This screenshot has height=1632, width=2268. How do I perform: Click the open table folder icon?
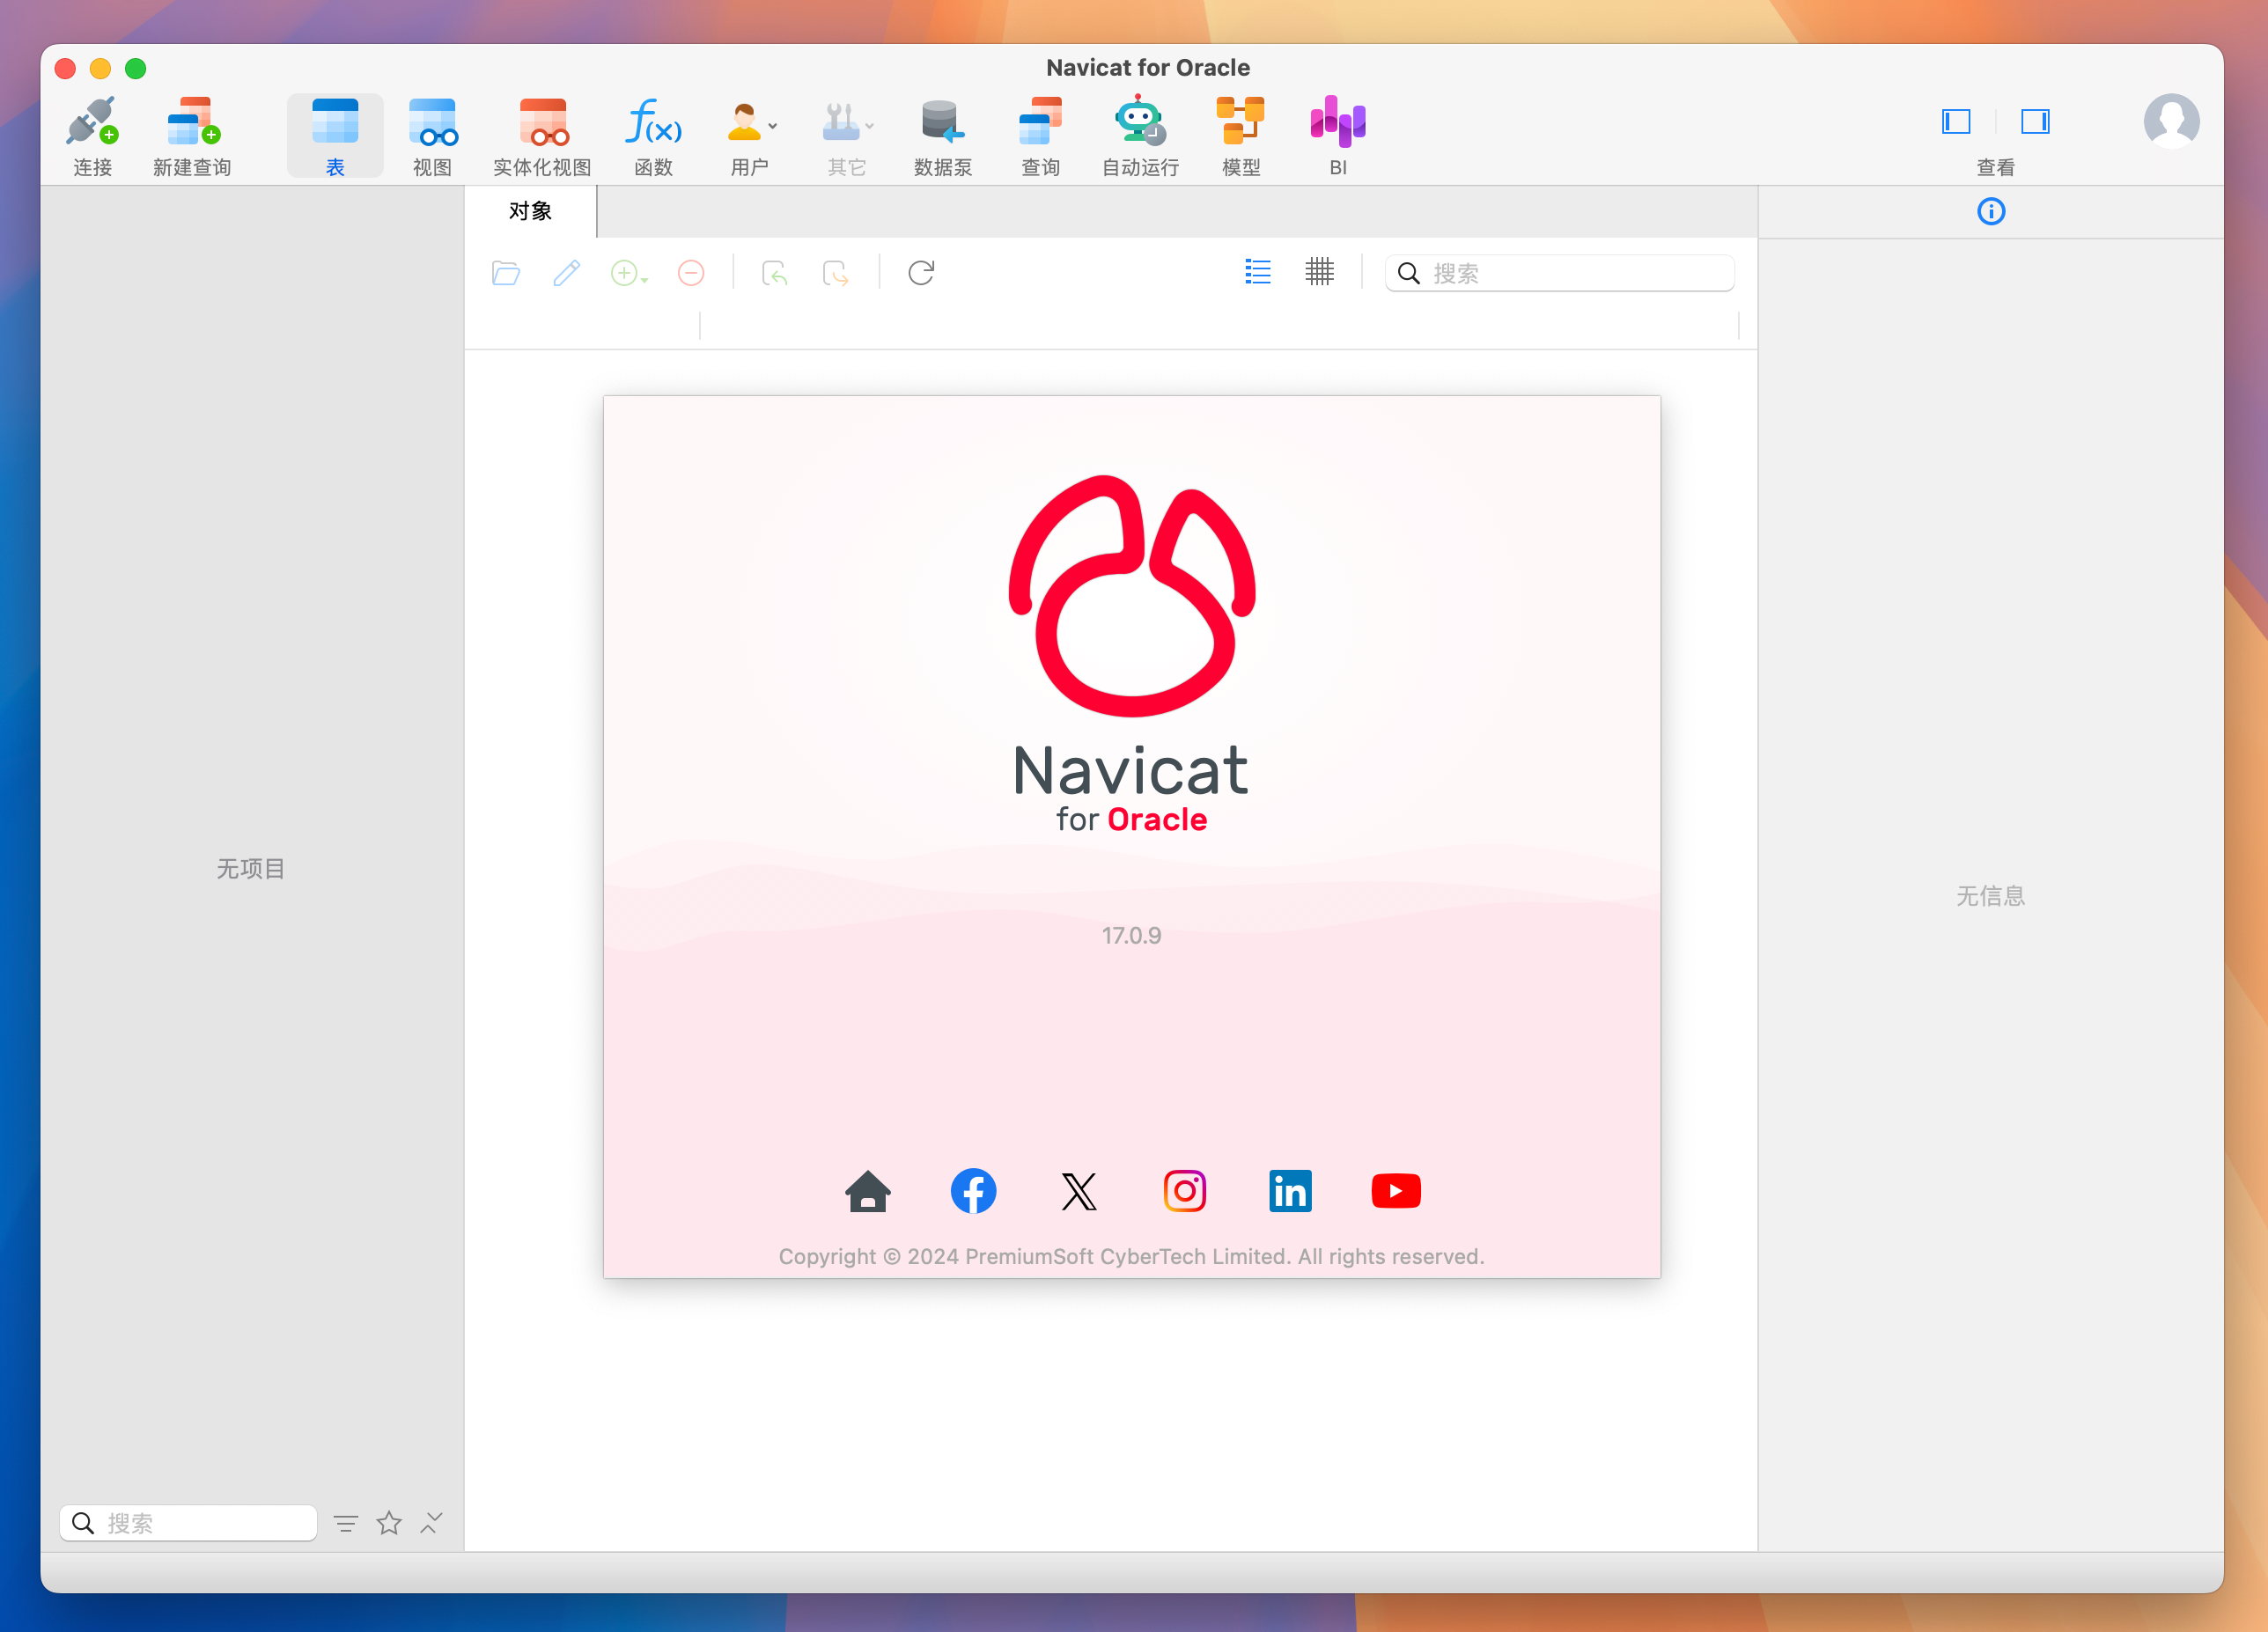click(x=506, y=273)
